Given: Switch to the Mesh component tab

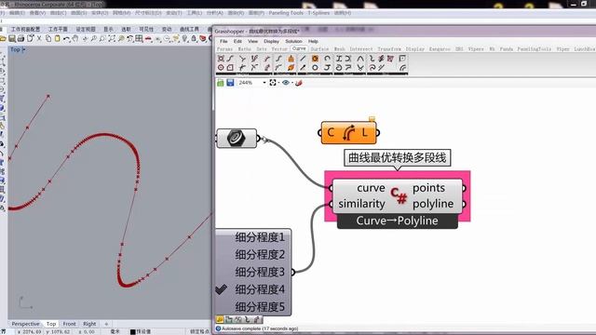Looking at the screenshot, I should point(339,49).
